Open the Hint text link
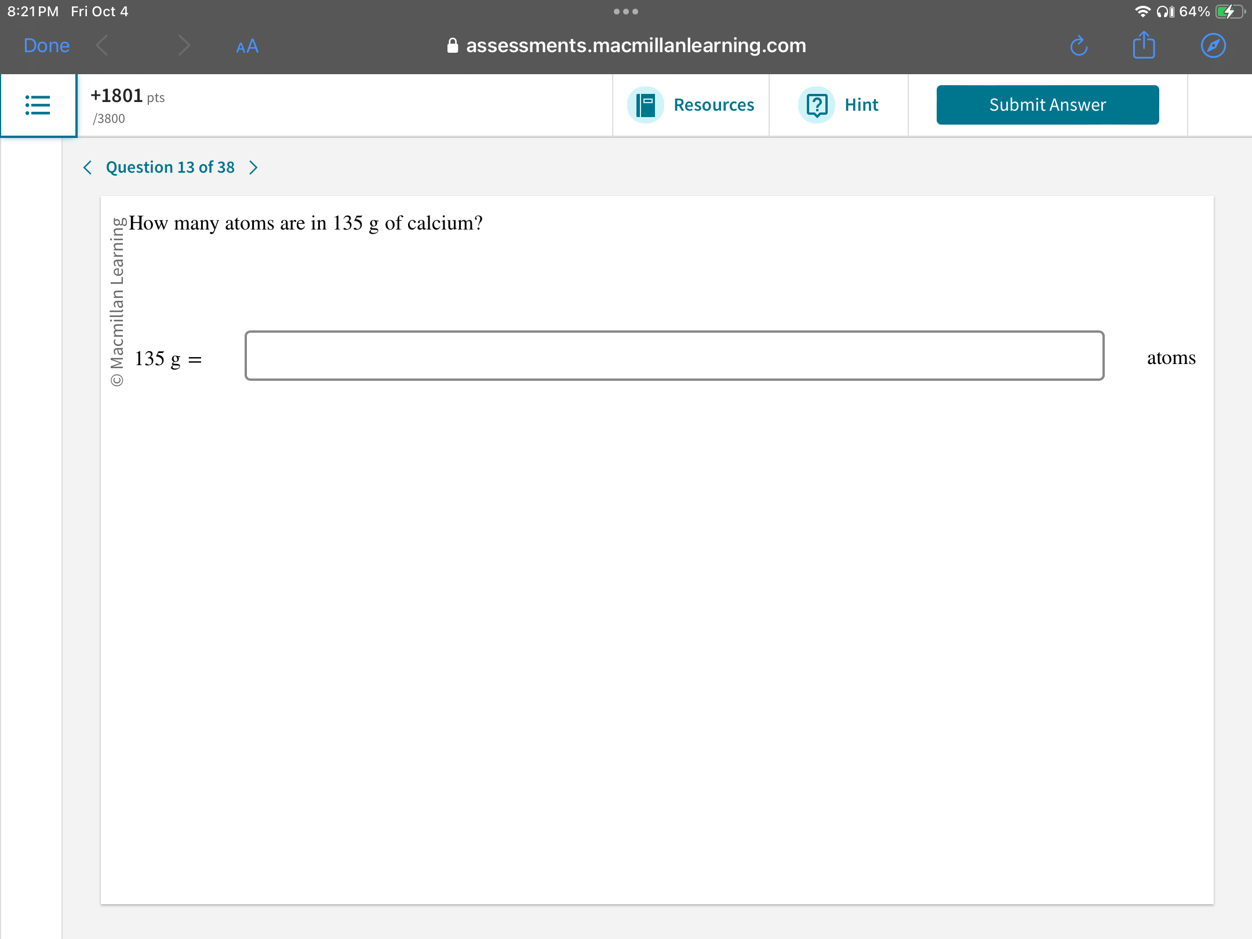 [x=861, y=105]
